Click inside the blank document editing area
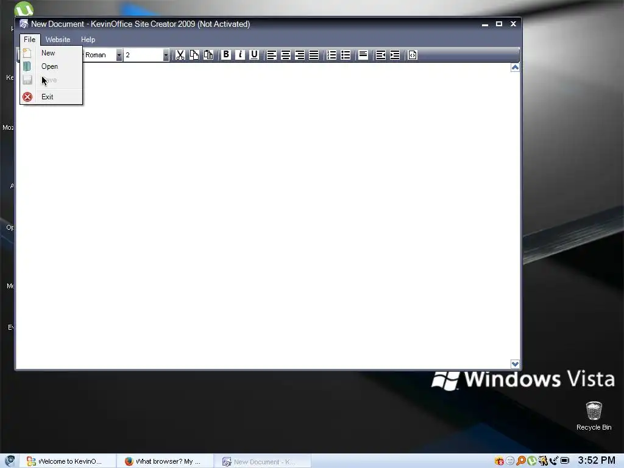This screenshot has height=468, width=624. [263, 215]
